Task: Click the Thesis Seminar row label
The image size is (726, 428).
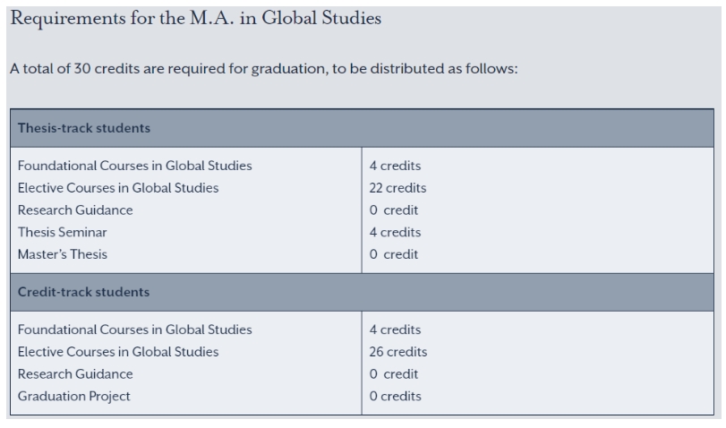Action: coord(63,233)
